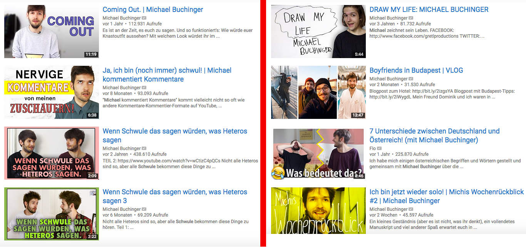Viewport: 526px width, 247px height.
Task: Click description 'Michael zeichnet sein Leben. FACEBOOK:'
Action: (427, 33)
